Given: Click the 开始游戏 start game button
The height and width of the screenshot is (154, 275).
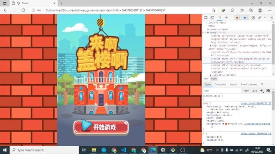Looking at the screenshot, I should point(101,127).
